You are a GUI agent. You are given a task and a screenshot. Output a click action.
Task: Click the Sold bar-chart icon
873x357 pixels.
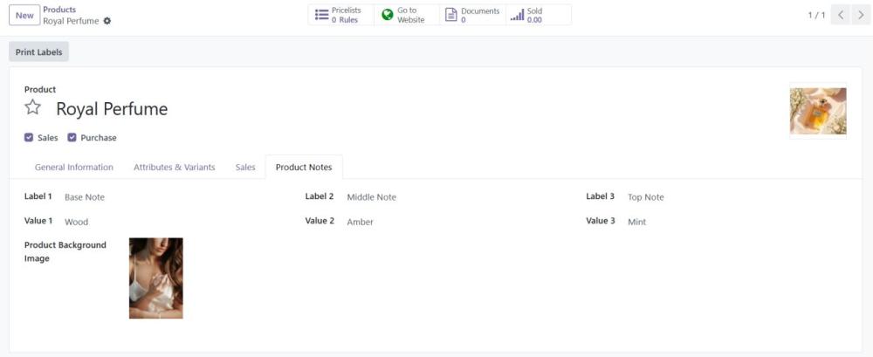(x=517, y=15)
